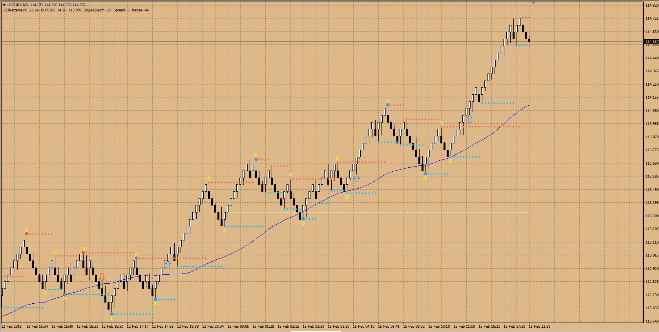659x332 pixels.
Task: Click the current price tag 114.557
Action: pos(651,41)
